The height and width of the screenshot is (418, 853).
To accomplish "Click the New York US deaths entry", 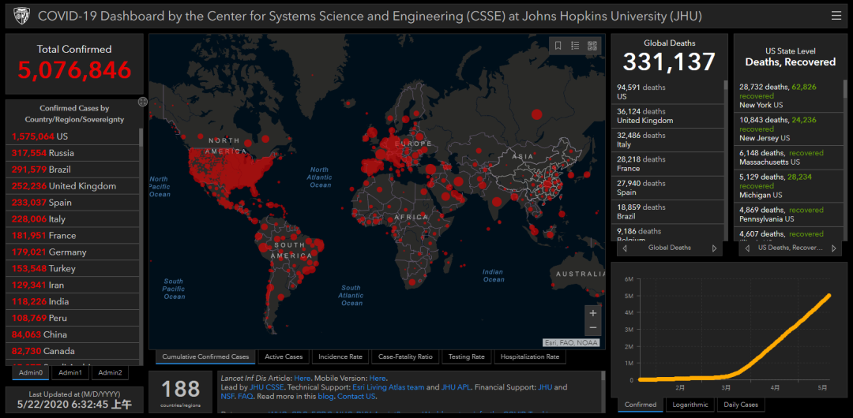I will click(x=789, y=95).
